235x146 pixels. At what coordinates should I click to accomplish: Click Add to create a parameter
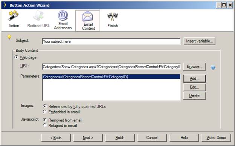(x=194, y=78)
